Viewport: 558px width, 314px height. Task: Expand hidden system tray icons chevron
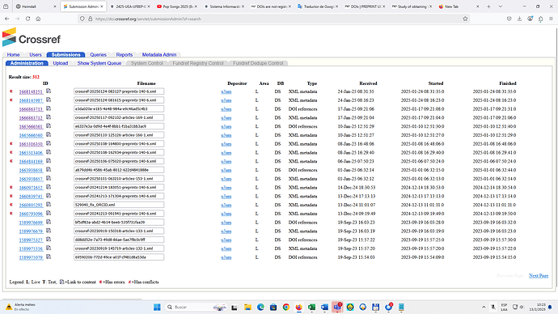point(484,308)
